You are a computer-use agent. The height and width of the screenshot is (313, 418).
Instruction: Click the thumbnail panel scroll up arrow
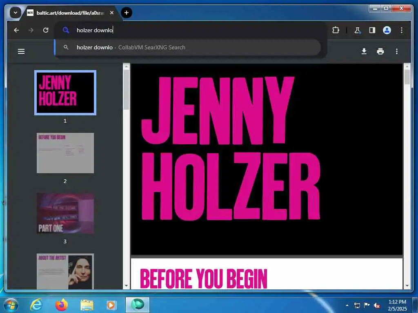127,66
